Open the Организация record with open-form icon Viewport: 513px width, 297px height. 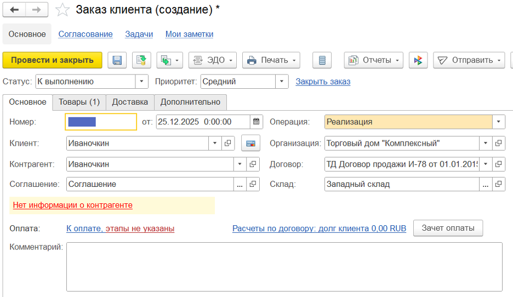(x=499, y=144)
